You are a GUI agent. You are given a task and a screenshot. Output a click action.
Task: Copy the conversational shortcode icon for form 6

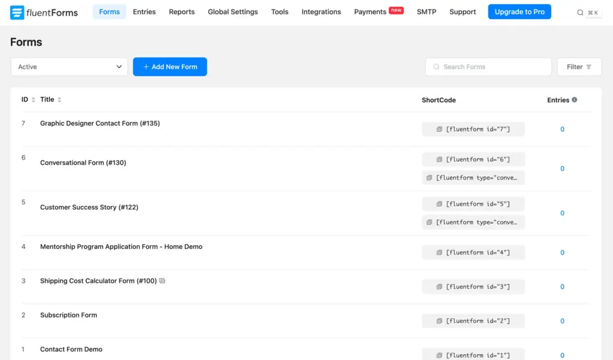tap(429, 178)
